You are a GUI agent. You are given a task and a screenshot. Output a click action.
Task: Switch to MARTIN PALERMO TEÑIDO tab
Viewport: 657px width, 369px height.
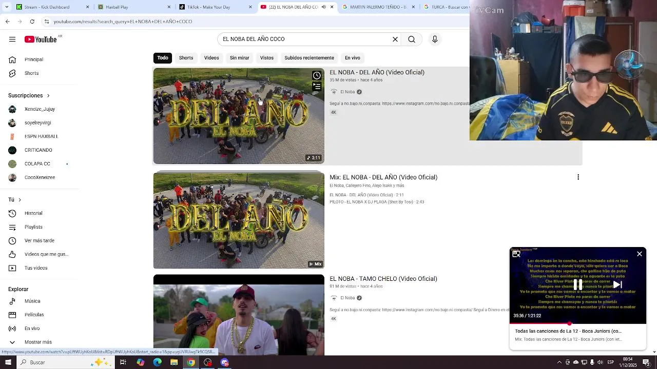[x=379, y=7]
